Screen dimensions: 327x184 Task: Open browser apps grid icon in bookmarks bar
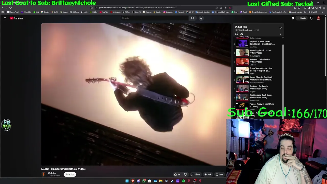click(x=3, y=12)
